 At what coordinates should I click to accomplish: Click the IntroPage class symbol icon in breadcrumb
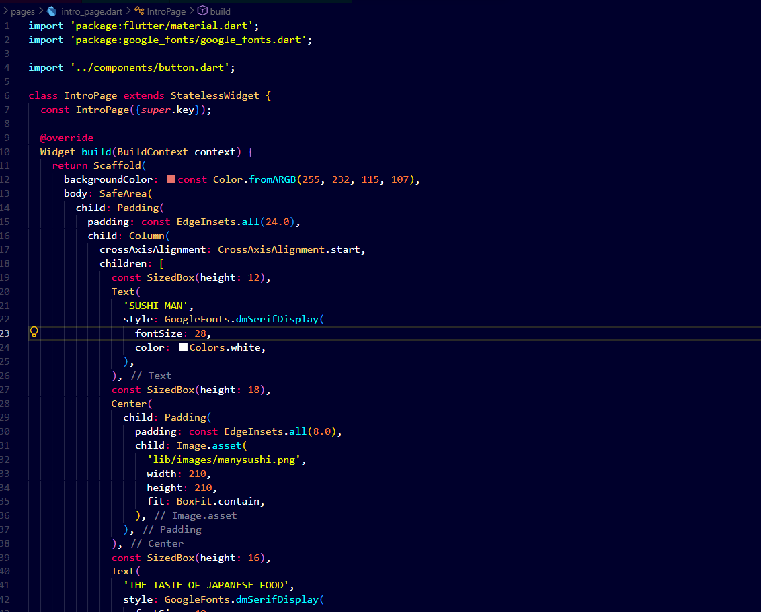click(139, 11)
